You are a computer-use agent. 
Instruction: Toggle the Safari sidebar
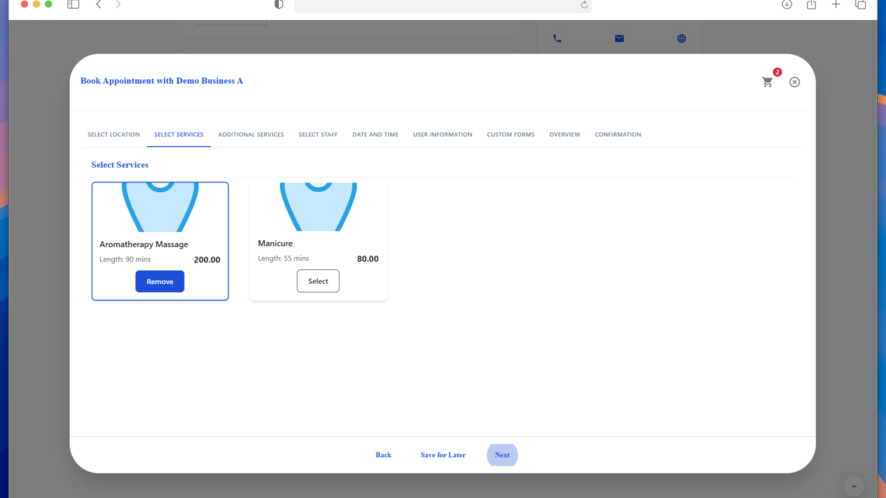coord(73,5)
